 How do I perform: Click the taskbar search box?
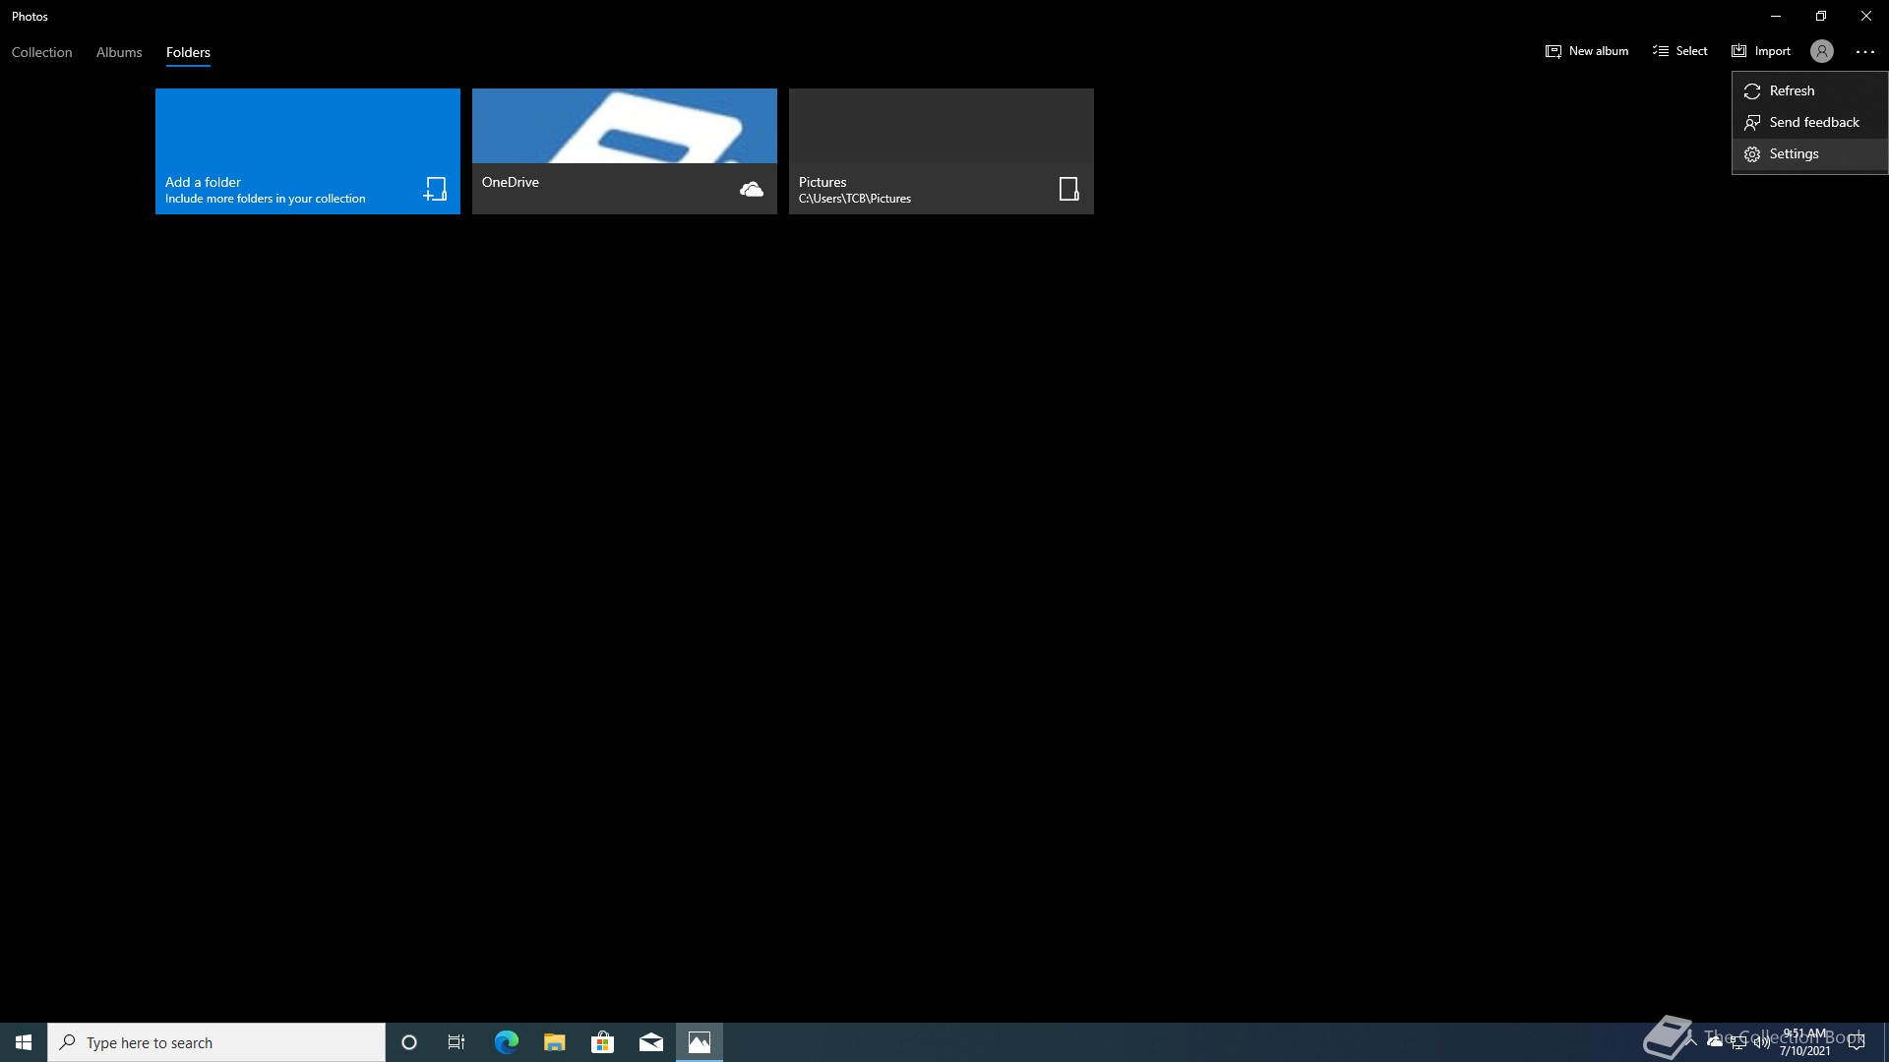tap(216, 1042)
